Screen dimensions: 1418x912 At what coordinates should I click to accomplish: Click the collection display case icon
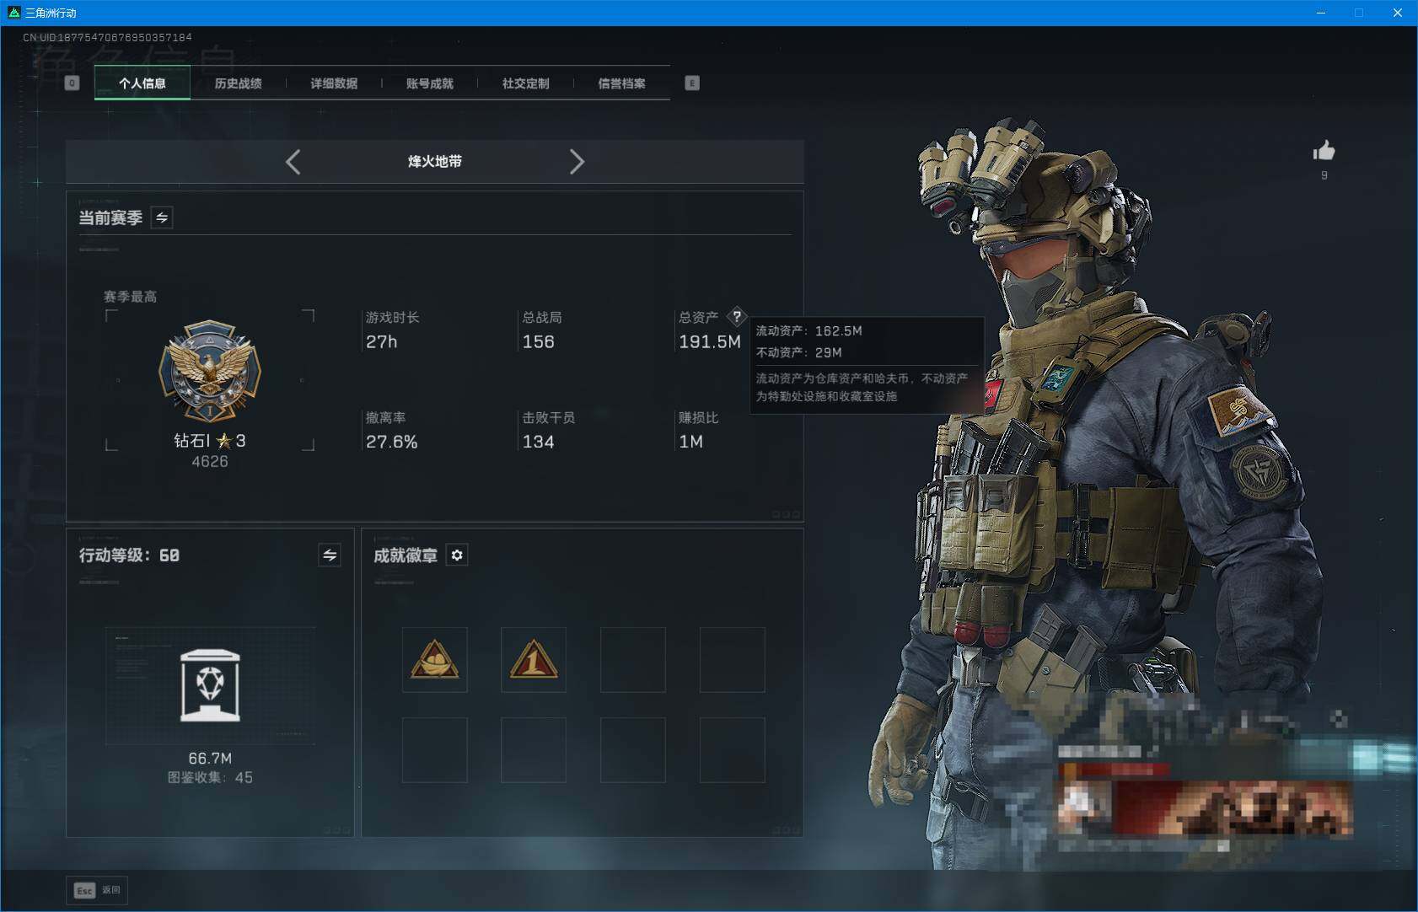[x=210, y=685]
